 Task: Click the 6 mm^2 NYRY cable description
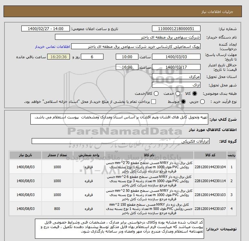149,181
